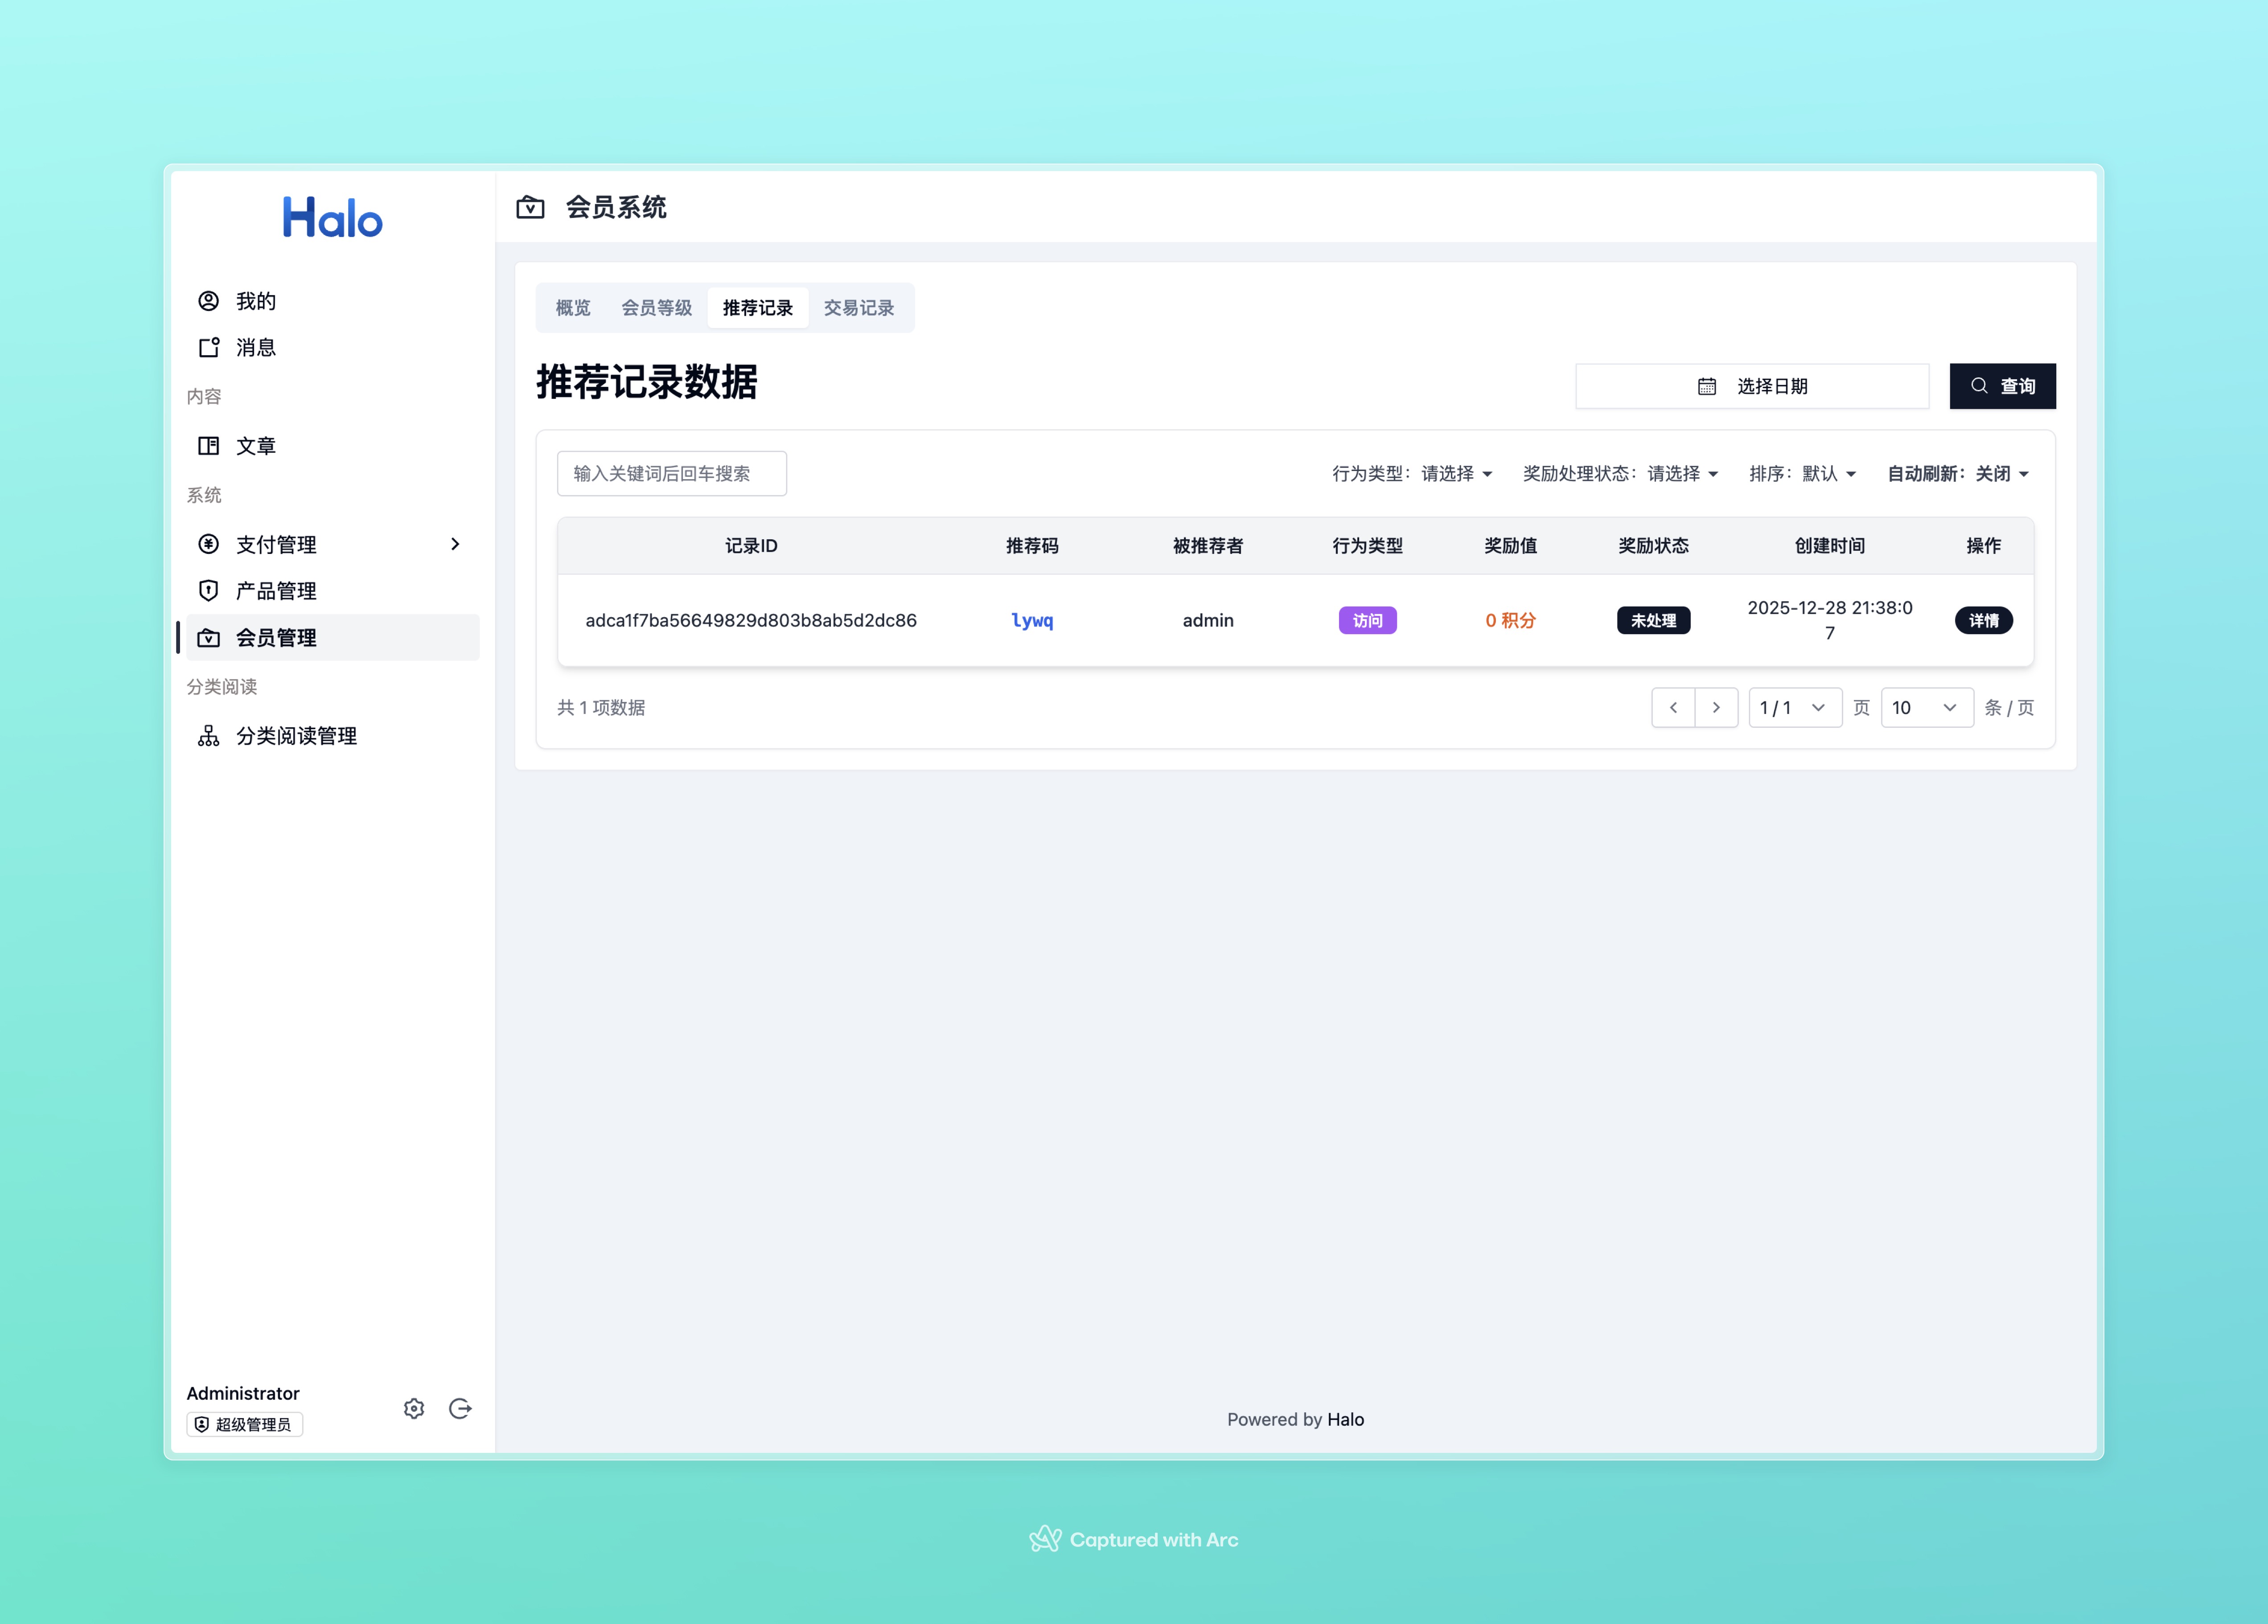The height and width of the screenshot is (1624, 2268).
Task: Open the 我的 profile icon item
Action: 208,301
